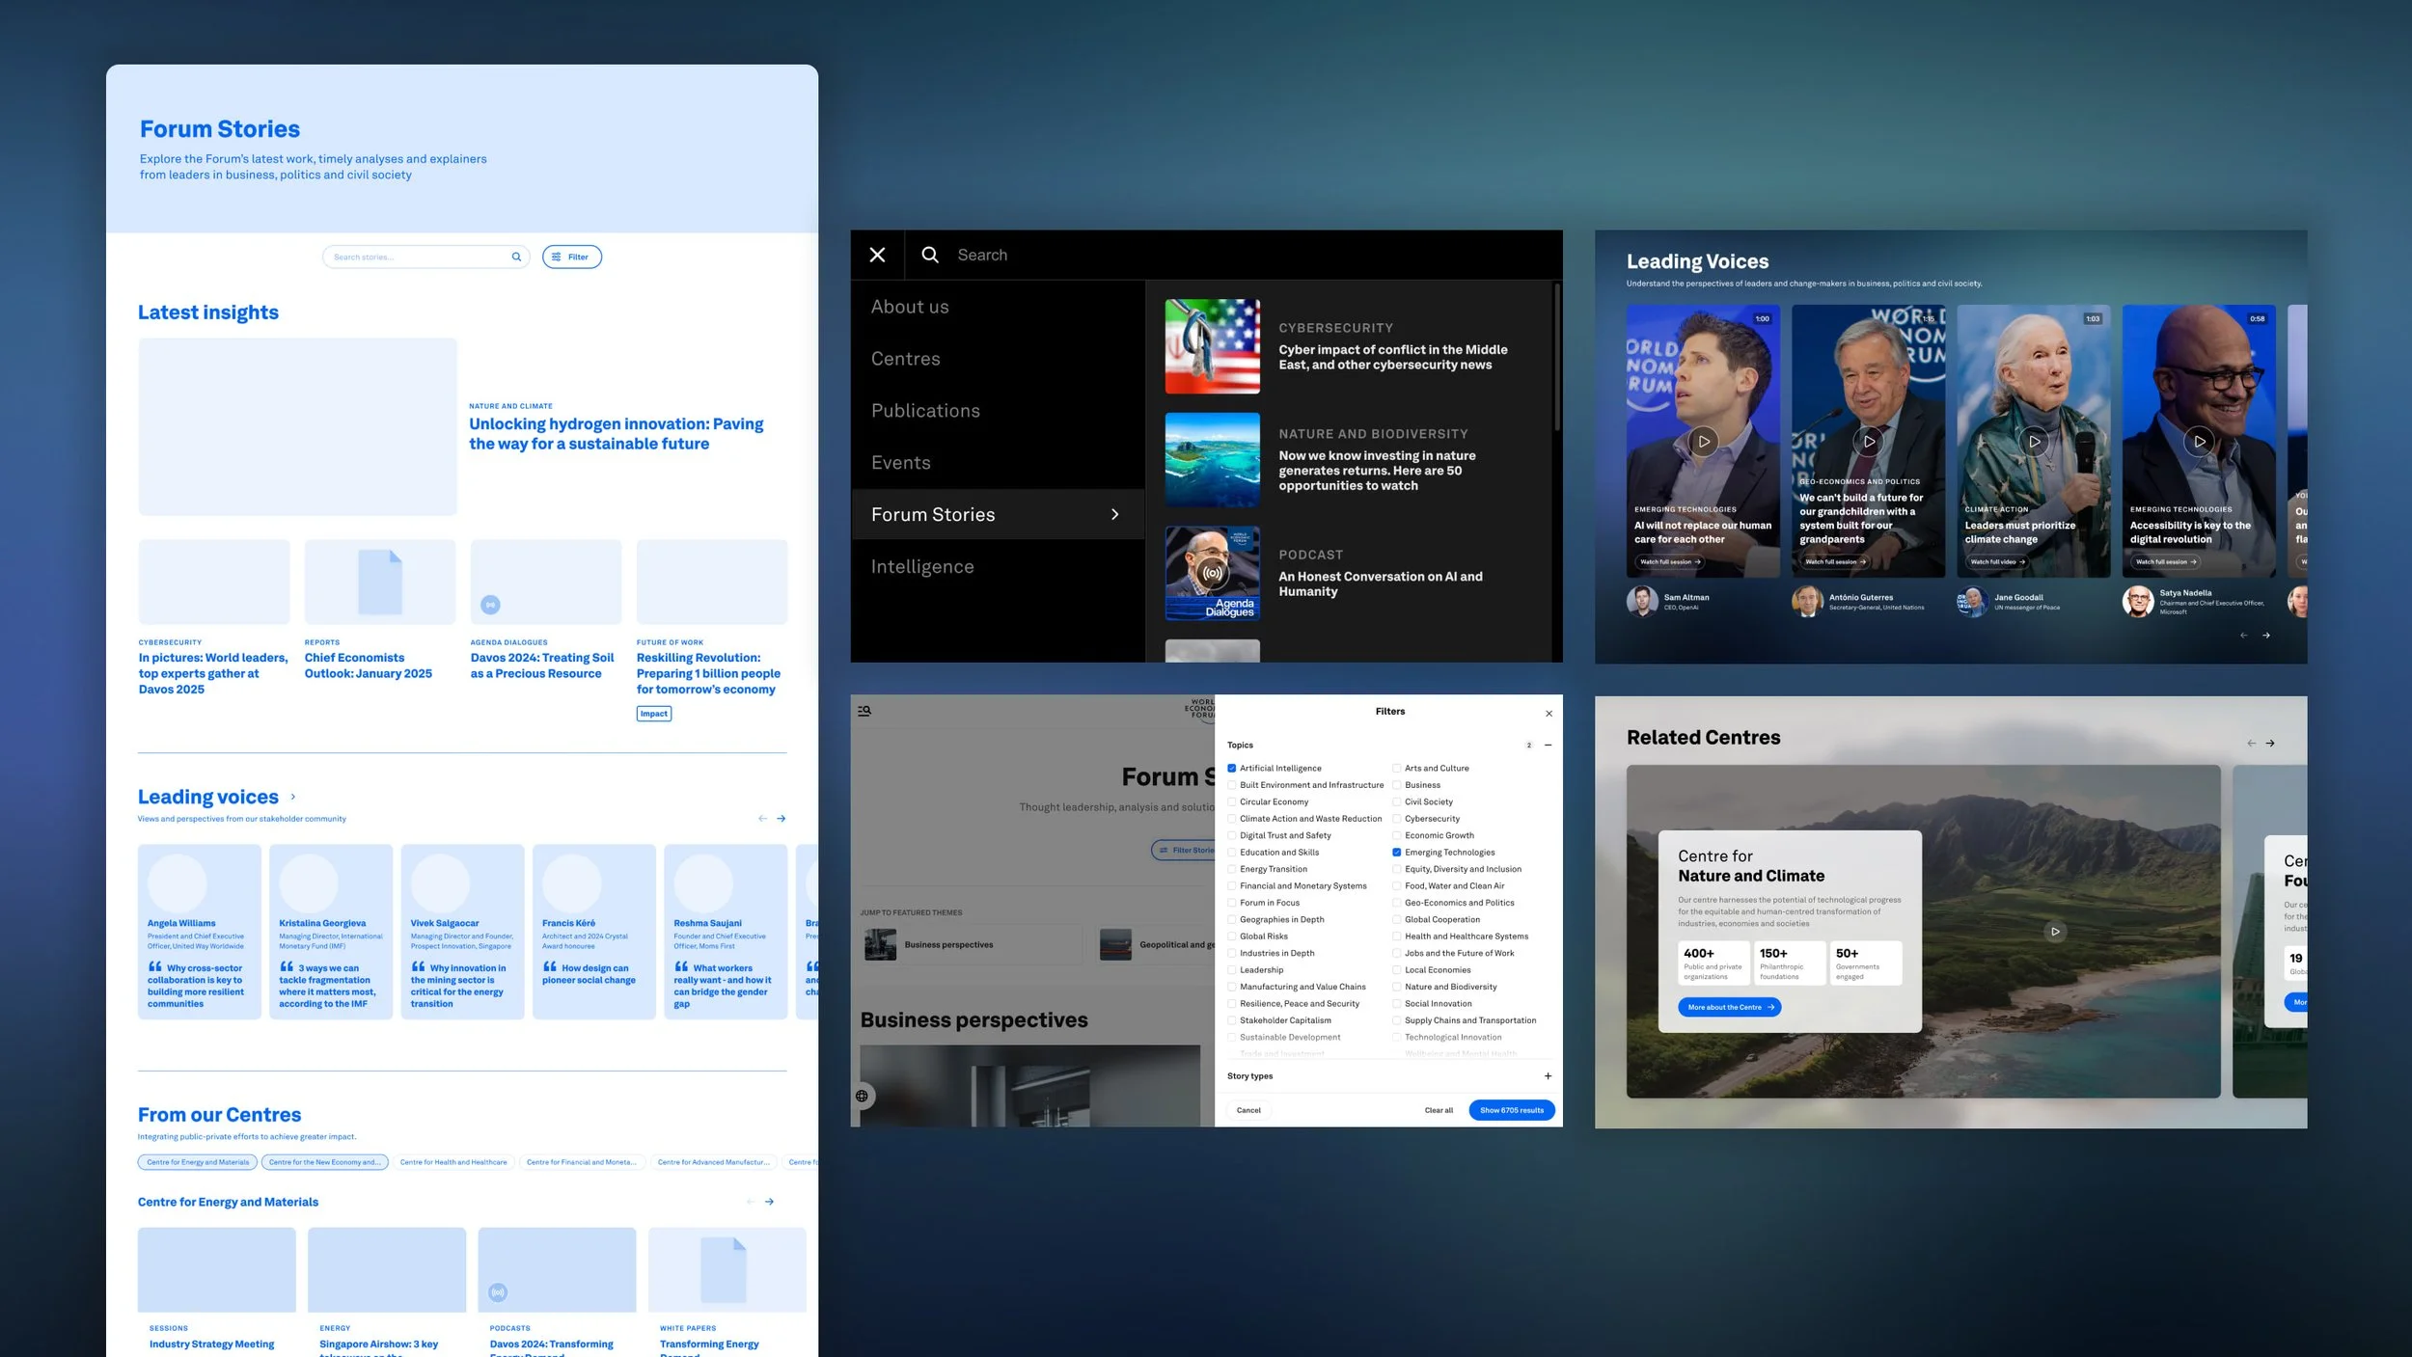This screenshot has width=2412, height=1357.
Task: Click the More about the Centre button
Action: pos(1729,1007)
